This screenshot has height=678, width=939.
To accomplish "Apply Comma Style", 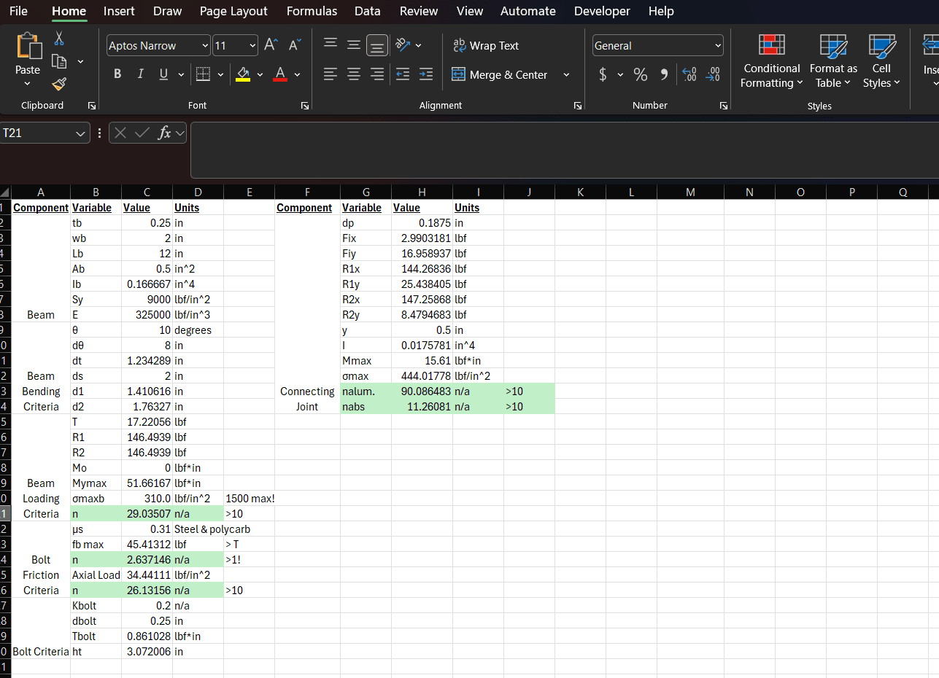I will [664, 74].
